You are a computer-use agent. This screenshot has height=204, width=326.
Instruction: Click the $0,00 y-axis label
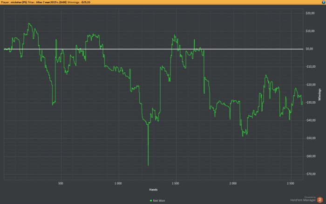[309, 49]
